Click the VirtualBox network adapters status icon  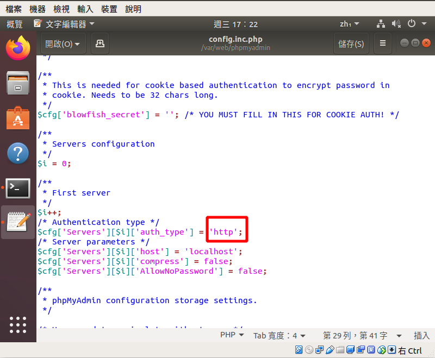(319, 350)
